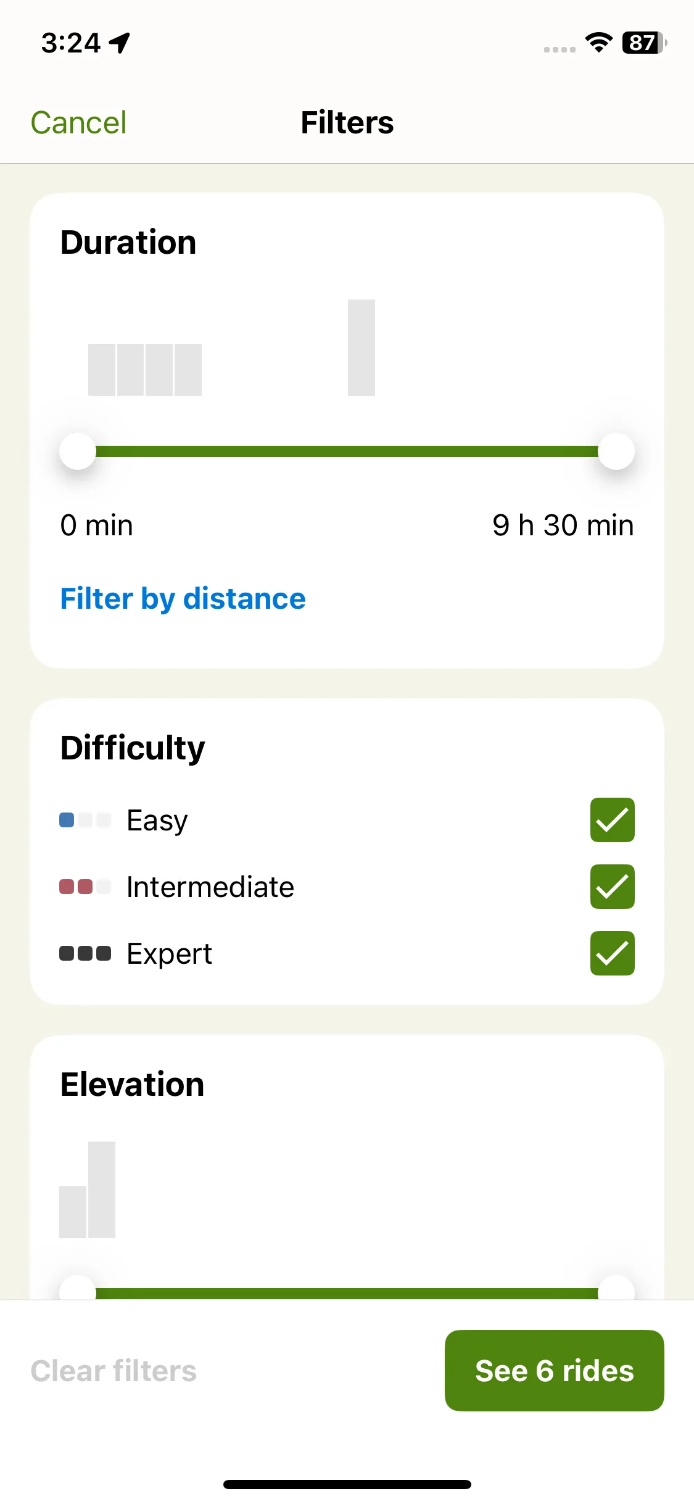Tap the home indicator bar

pos(347,1484)
